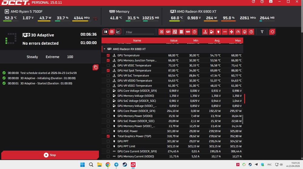Toggle voltage readings filter icon
The height and width of the screenshot is (169, 303).
coord(211,32)
